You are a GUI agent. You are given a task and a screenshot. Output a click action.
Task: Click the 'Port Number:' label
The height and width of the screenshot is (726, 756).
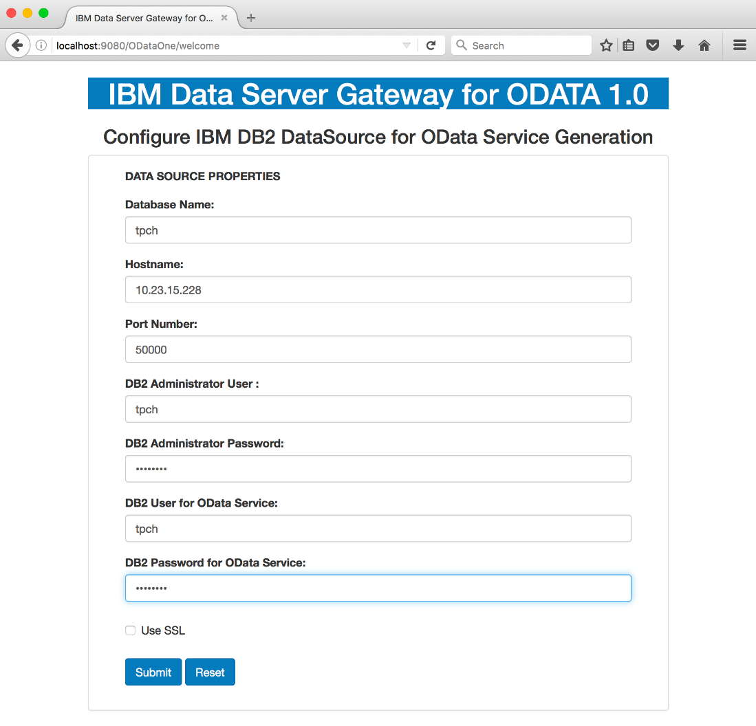[161, 324]
